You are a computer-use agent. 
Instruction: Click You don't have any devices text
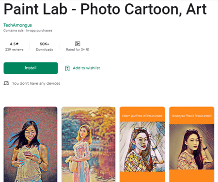pyautogui.click(x=36, y=83)
